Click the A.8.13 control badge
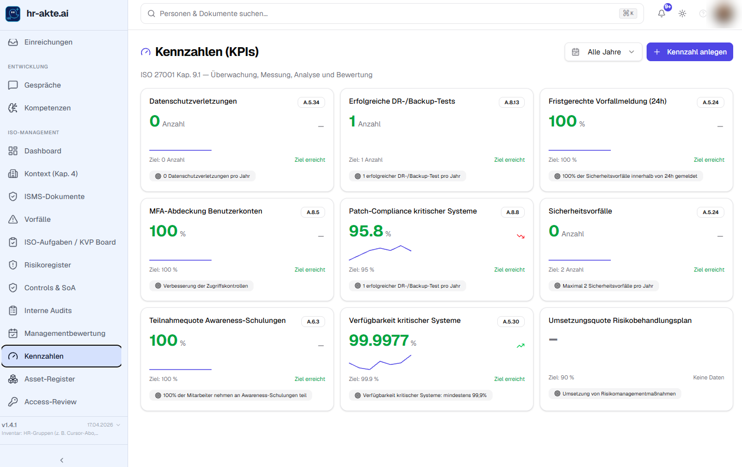Viewport: 742px width, 467px height. [x=512, y=102]
